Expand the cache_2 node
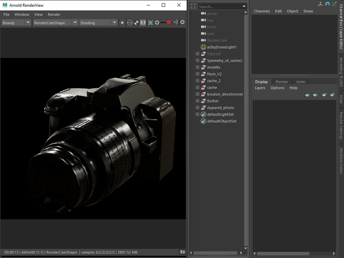This screenshot has width=344, height=258. tap(197, 81)
